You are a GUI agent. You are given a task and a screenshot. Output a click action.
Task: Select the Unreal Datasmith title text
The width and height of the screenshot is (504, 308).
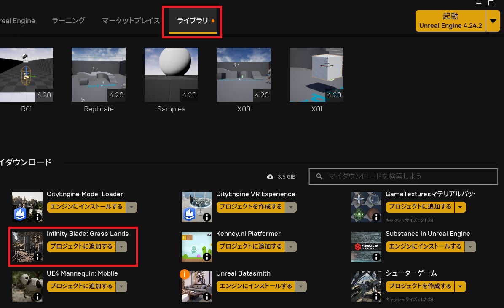point(243,273)
